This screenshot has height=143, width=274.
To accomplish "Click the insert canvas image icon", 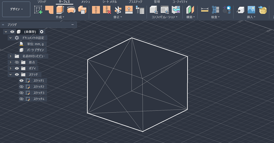I will tap(251, 9).
